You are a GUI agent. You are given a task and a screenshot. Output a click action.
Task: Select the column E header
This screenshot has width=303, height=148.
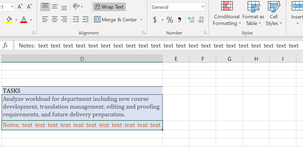pos(176,59)
